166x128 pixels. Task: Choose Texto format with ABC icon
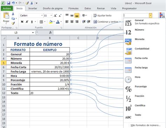click(x=144, y=117)
